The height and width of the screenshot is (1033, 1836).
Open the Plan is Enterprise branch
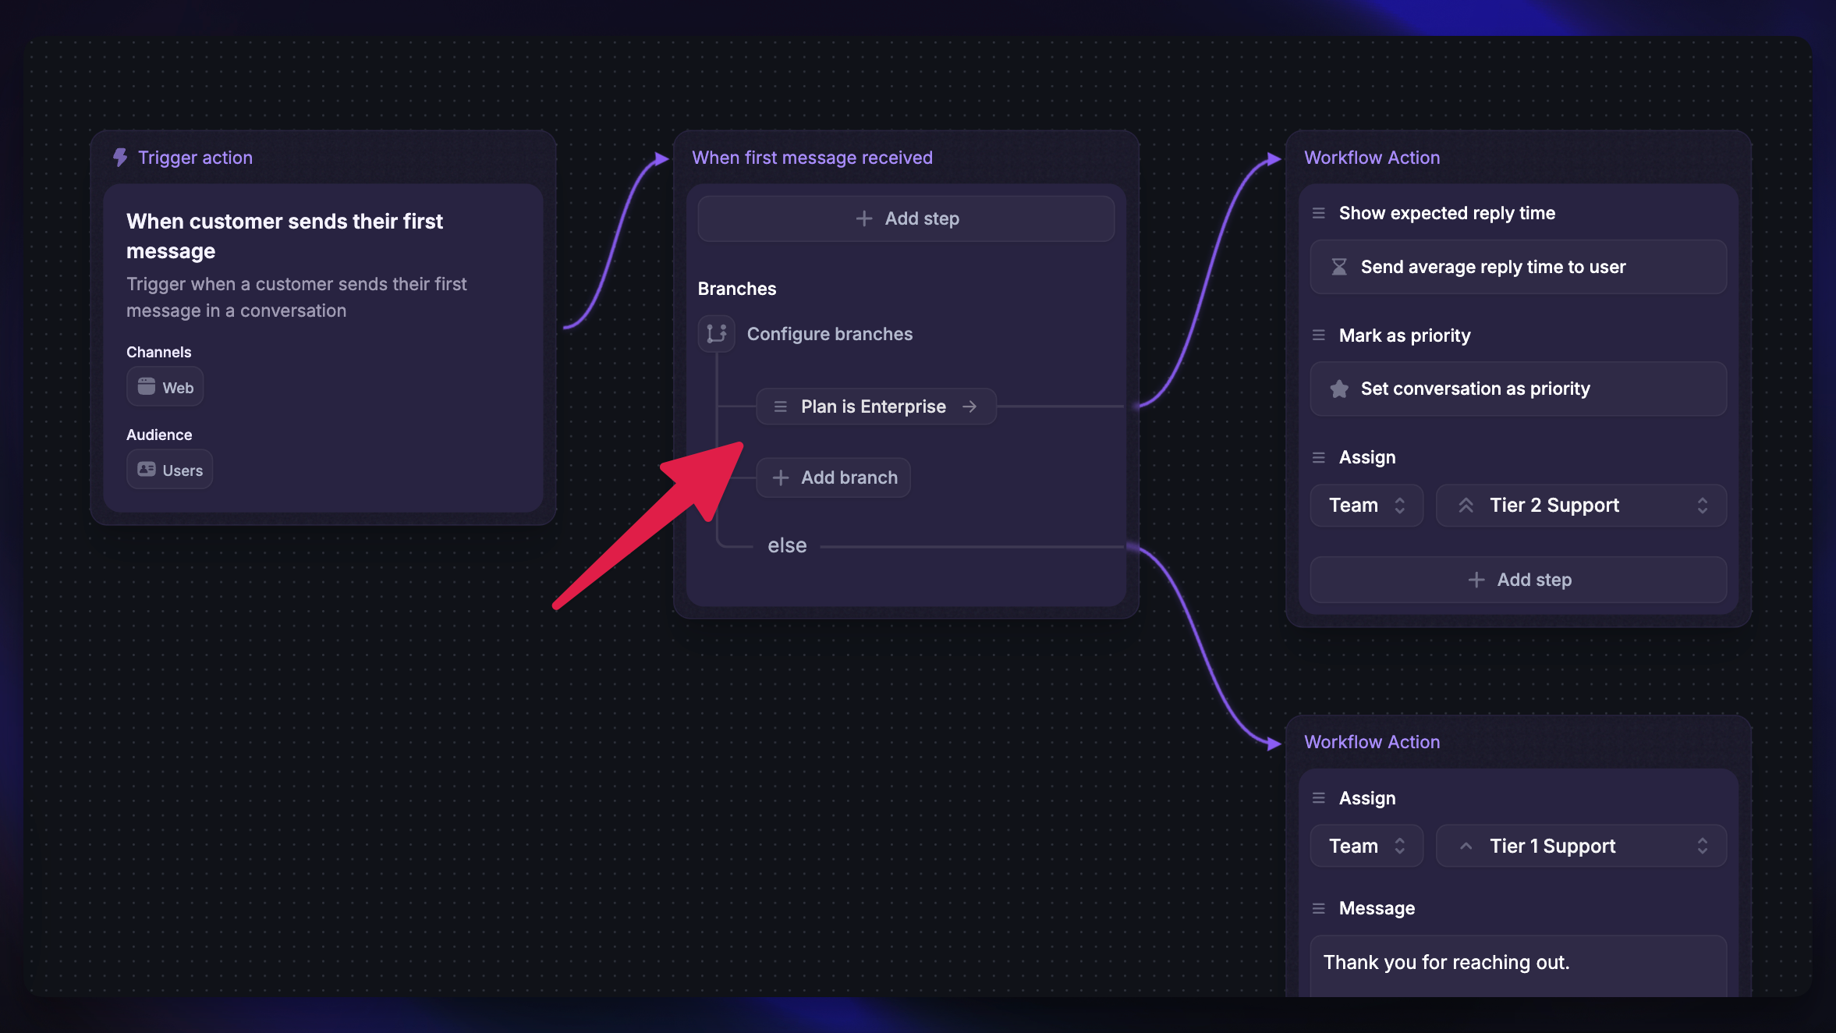(876, 406)
